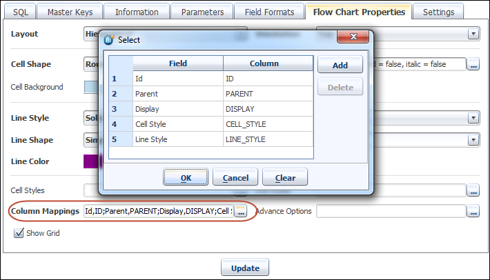Open font ellipsis button next to italic = false
The width and height of the screenshot is (490, 280).
[473, 64]
